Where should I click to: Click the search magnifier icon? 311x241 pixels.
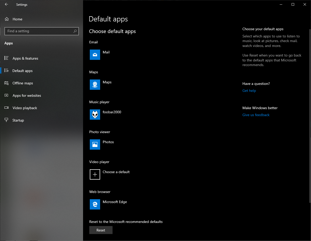75,31
